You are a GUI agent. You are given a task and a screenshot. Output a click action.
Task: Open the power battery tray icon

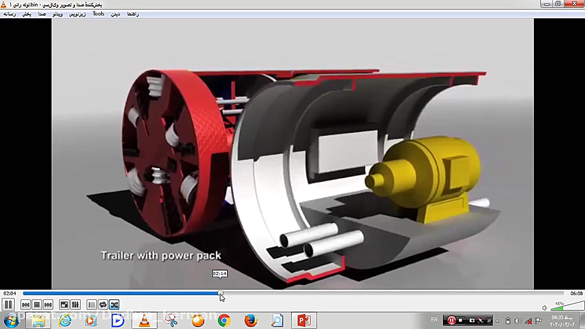pyautogui.click(x=508, y=321)
